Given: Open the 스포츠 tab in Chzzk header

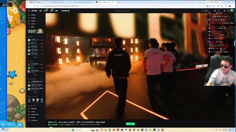Looking at the screenshot, I should click(x=51, y=11).
